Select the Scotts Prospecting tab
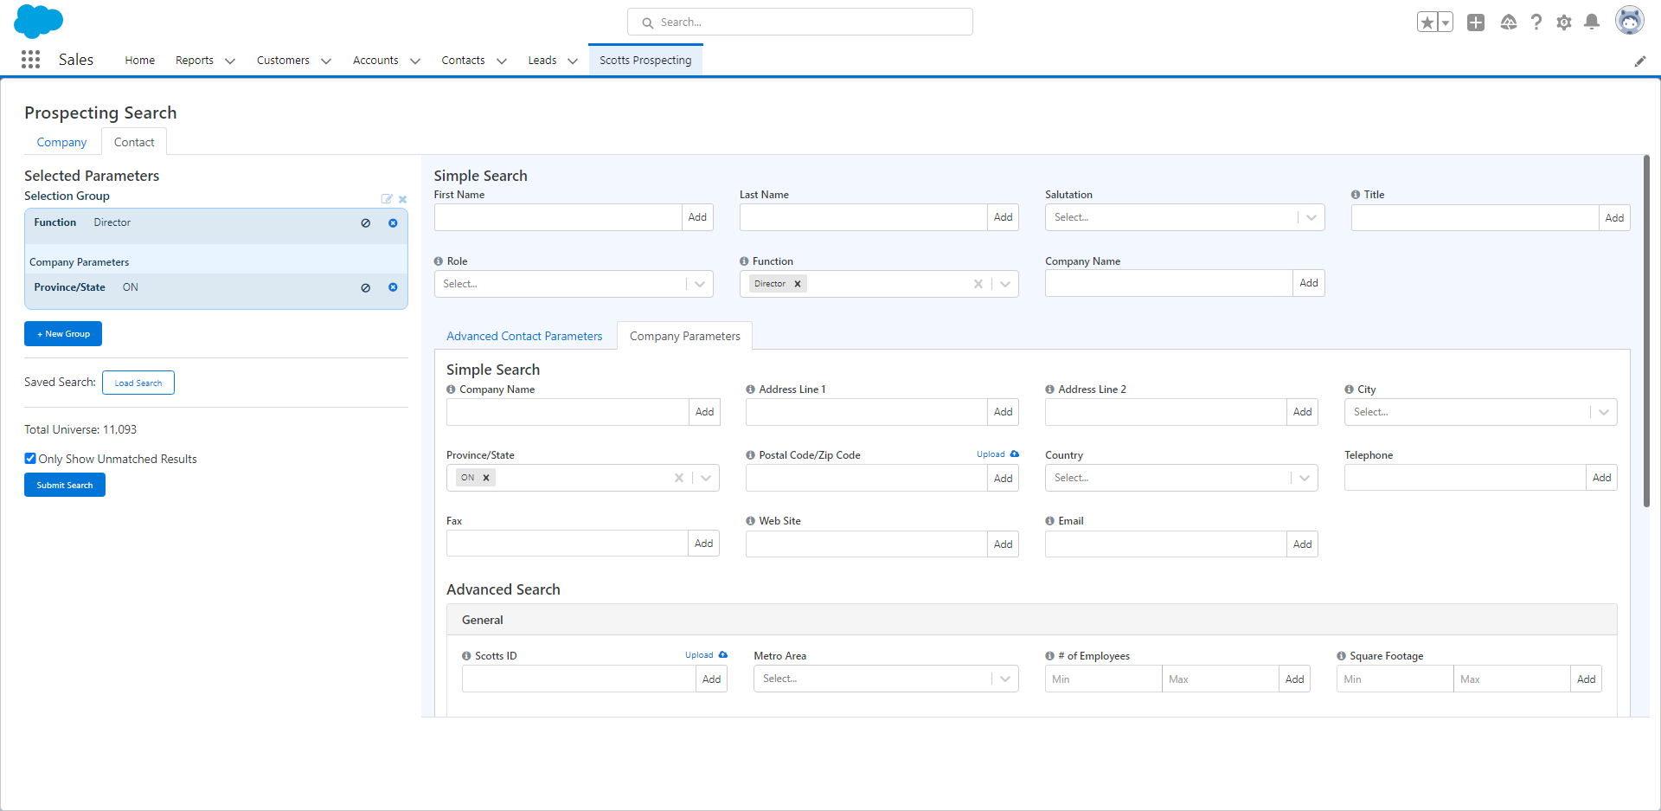The width and height of the screenshot is (1661, 811). pyautogui.click(x=645, y=61)
